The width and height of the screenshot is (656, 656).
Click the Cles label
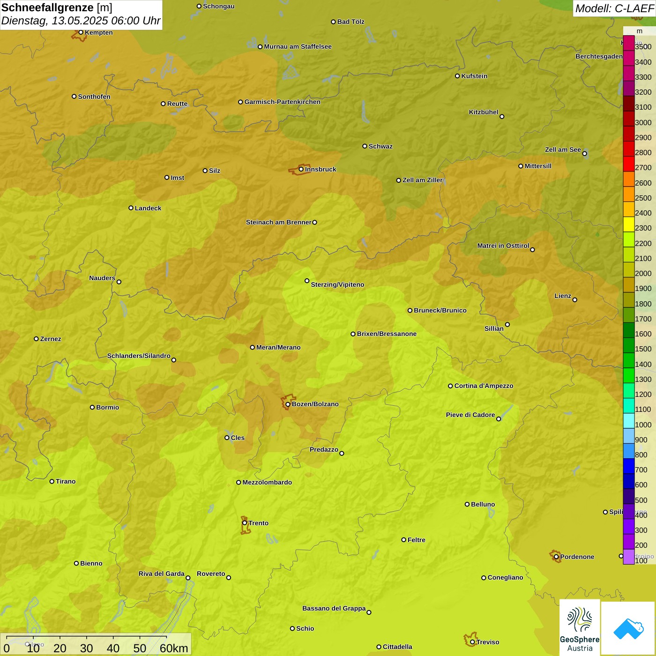coord(238,438)
